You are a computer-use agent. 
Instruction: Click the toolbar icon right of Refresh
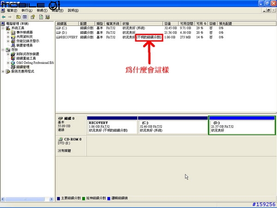point(48,17)
